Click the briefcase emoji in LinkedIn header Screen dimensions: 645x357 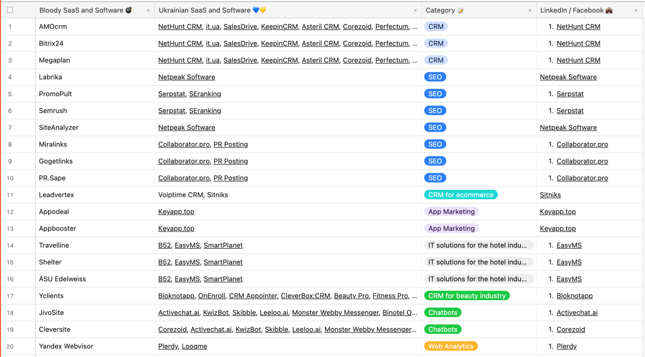[x=609, y=10]
